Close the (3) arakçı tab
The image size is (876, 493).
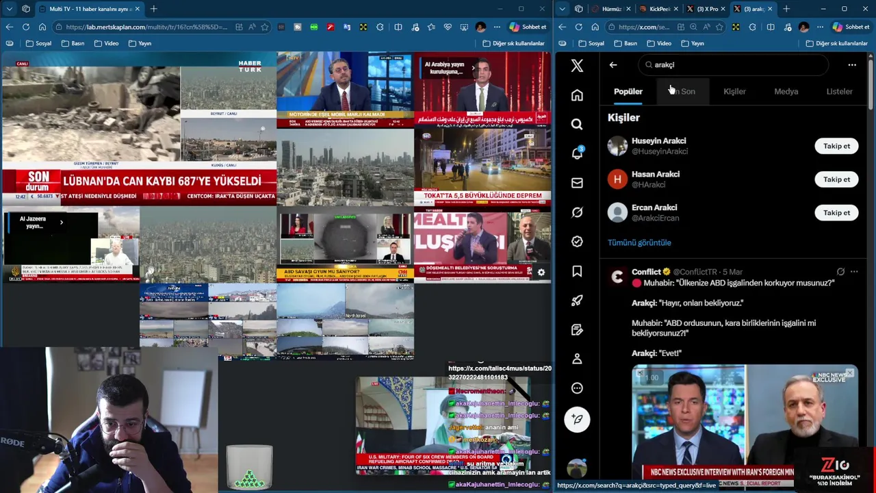[x=770, y=9]
